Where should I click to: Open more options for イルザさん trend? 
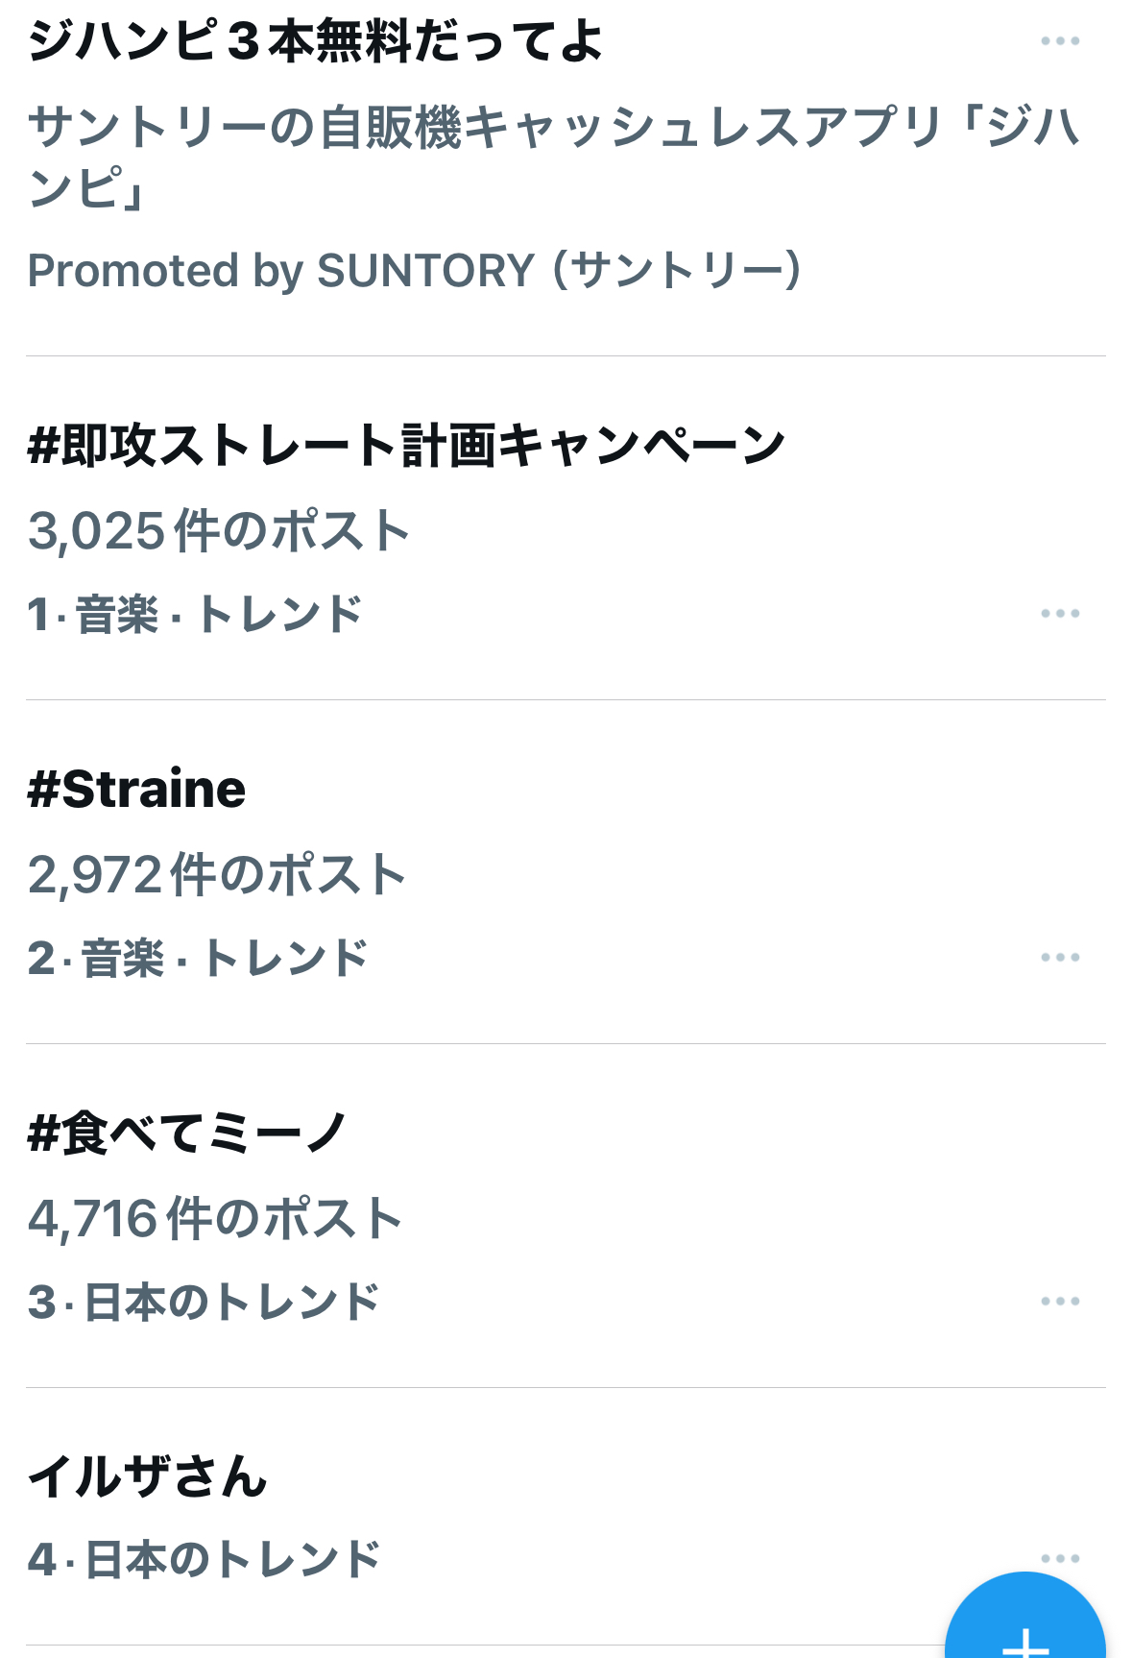[1060, 1558]
